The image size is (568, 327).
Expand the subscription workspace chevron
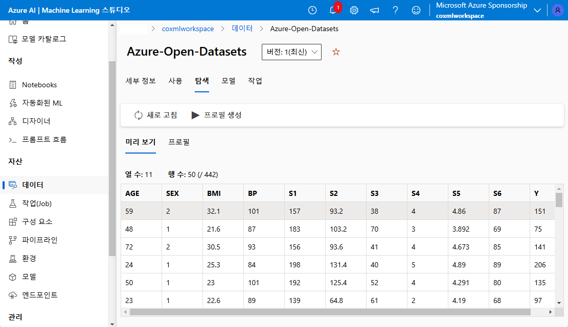(537, 10)
